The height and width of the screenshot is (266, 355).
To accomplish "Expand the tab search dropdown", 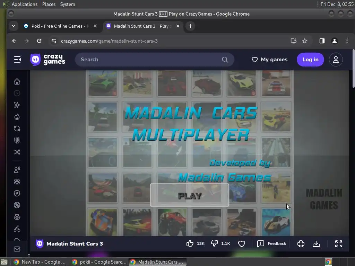I will click(14, 26).
